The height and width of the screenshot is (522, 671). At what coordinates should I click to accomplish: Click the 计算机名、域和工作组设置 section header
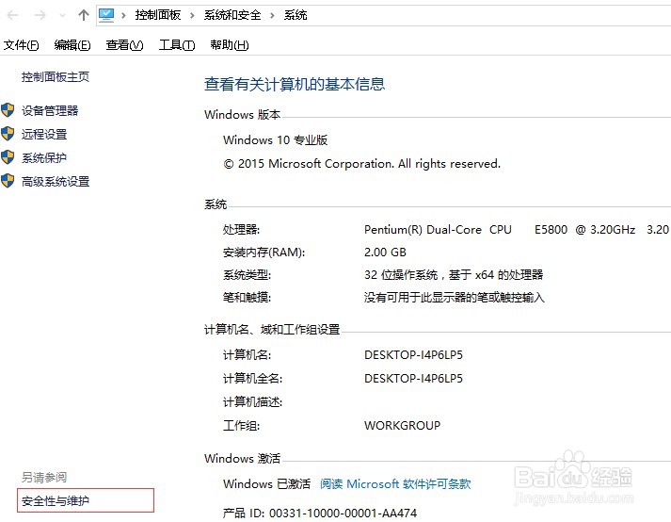pos(272,329)
